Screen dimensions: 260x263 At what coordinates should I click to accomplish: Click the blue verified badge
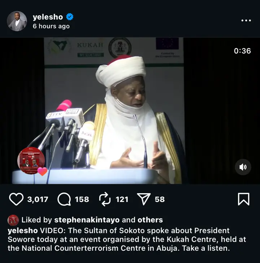[70, 17]
